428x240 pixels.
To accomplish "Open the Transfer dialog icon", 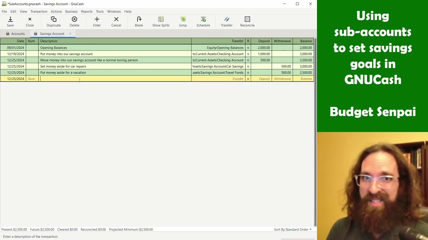I will point(226,22).
